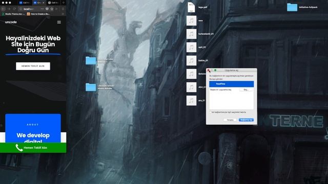Open the browser application menu icon
The image size is (328, 184).
click(63, 9)
